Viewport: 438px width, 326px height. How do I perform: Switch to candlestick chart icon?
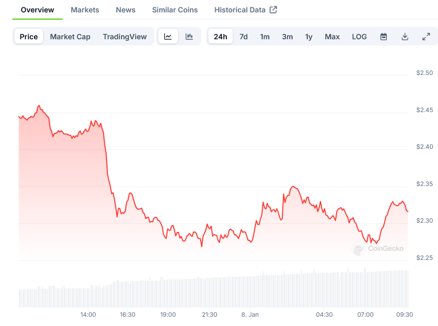coord(189,37)
